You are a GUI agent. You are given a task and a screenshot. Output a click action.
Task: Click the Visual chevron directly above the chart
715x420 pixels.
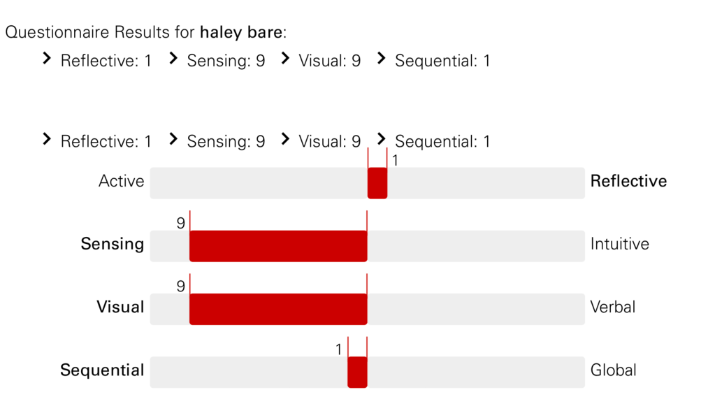click(285, 140)
